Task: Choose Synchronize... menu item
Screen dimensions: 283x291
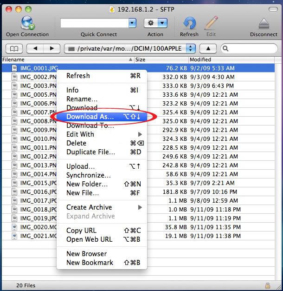Action: click(x=102, y=175)
